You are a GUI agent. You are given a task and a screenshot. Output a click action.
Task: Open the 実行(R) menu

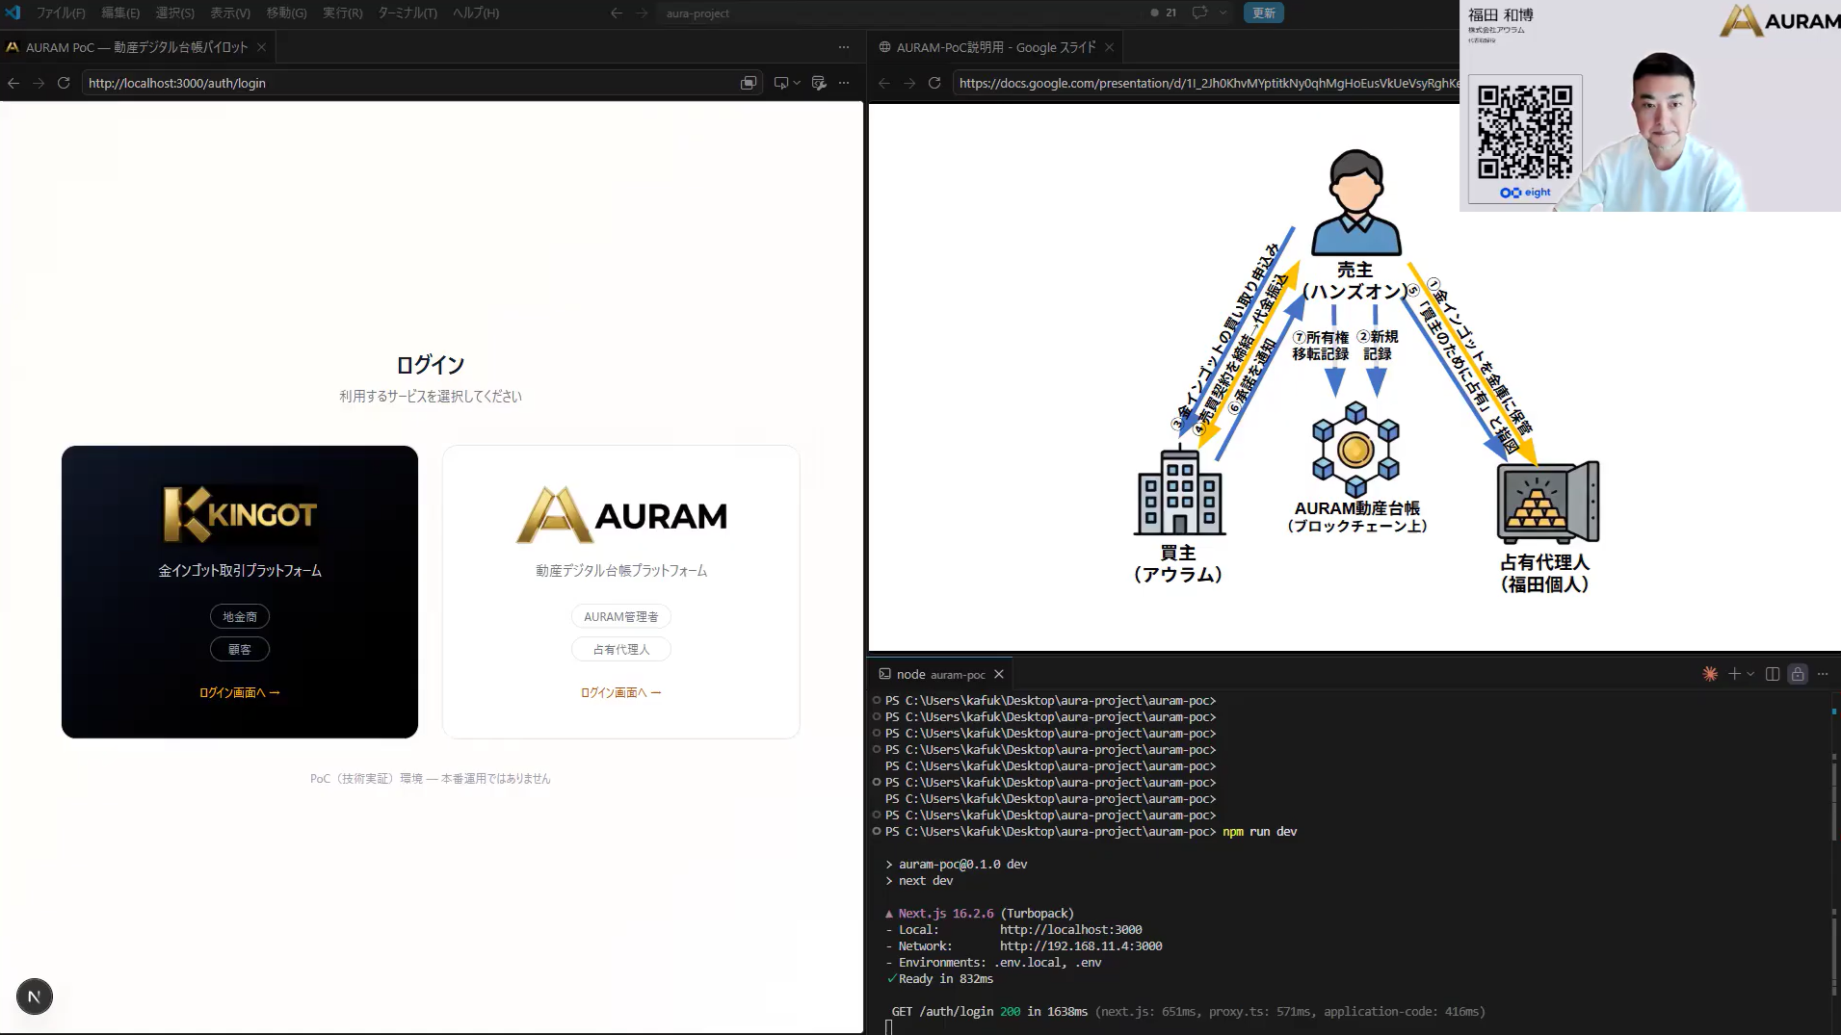(342, 13)
